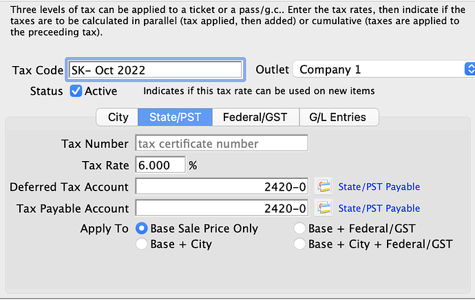Go to the G/L Entries tab
475x300 pixels.
click(339, 117)
